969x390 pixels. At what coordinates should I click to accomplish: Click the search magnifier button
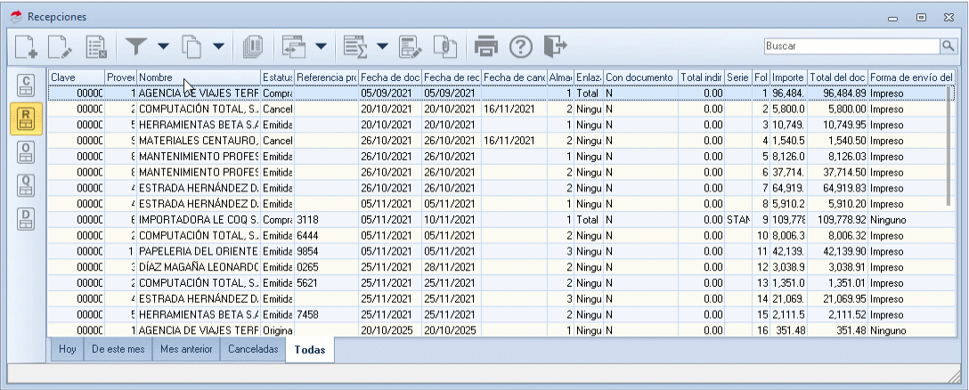coord(948,45)
